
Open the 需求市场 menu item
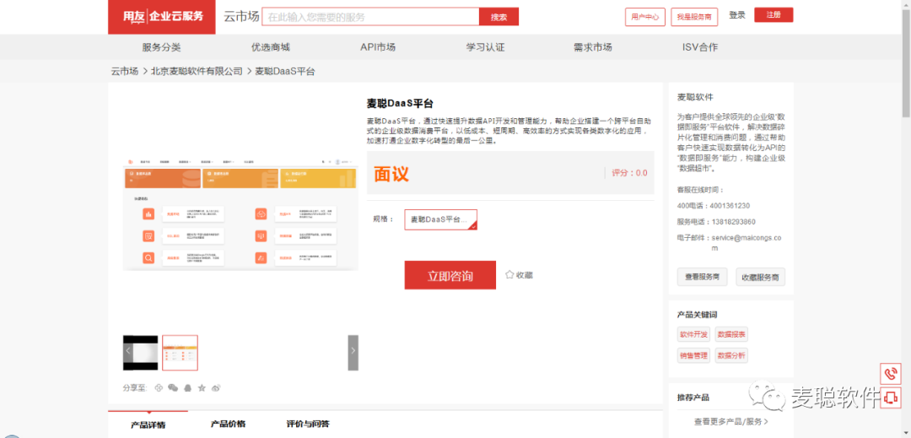593,47
